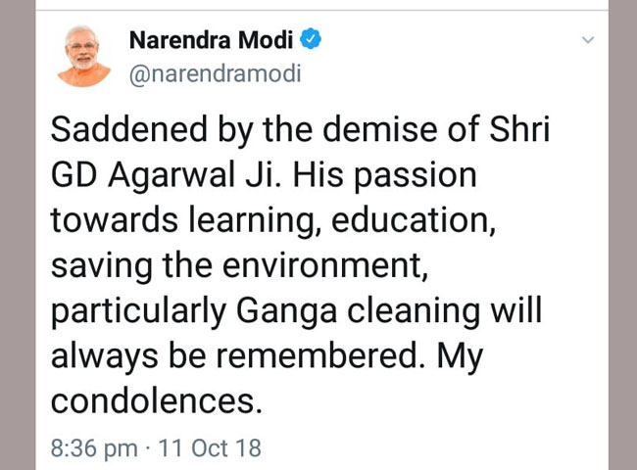Click the blue verified badge
The width and height of the screenshot is (637, 470).
coord(311,40)
